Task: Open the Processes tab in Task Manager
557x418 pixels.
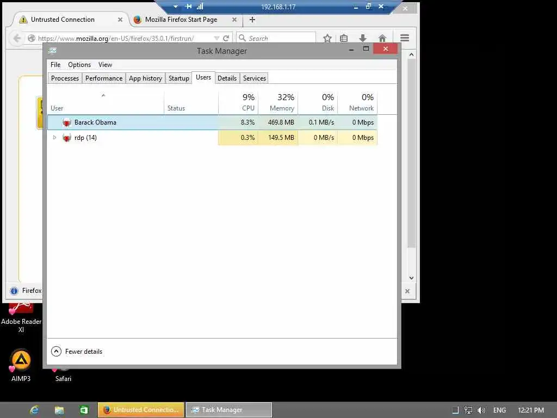Action: coord(65,78)
